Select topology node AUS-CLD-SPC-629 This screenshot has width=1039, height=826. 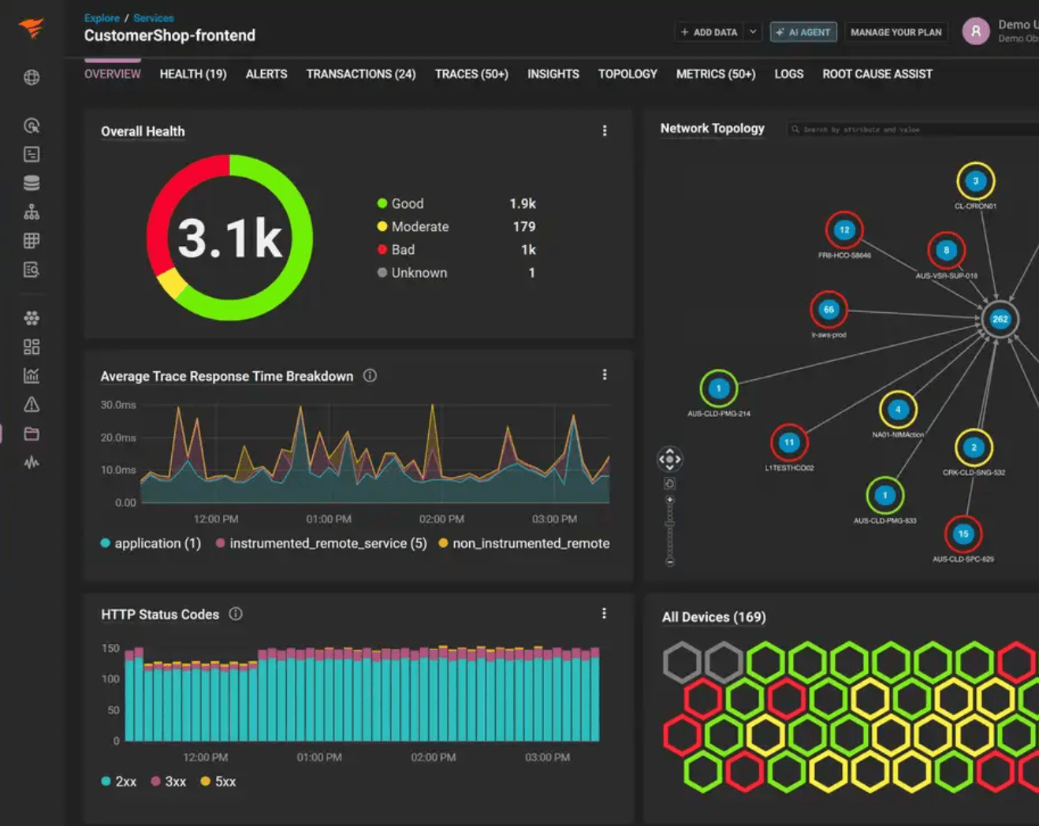pos(963,534)
